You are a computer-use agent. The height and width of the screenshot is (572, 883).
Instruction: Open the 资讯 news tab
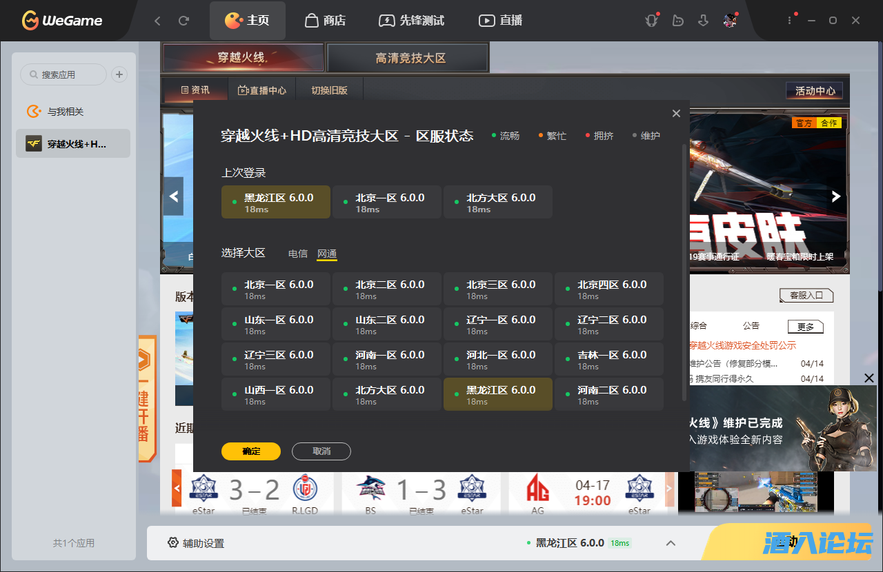click(x=195, y=90)
